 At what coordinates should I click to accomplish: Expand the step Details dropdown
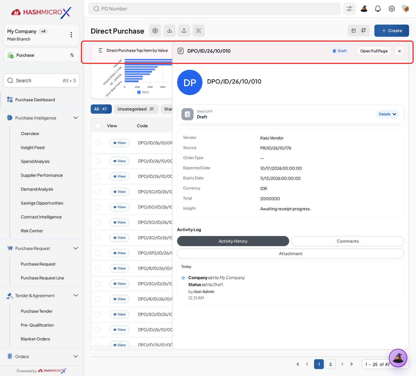(388, 114)
